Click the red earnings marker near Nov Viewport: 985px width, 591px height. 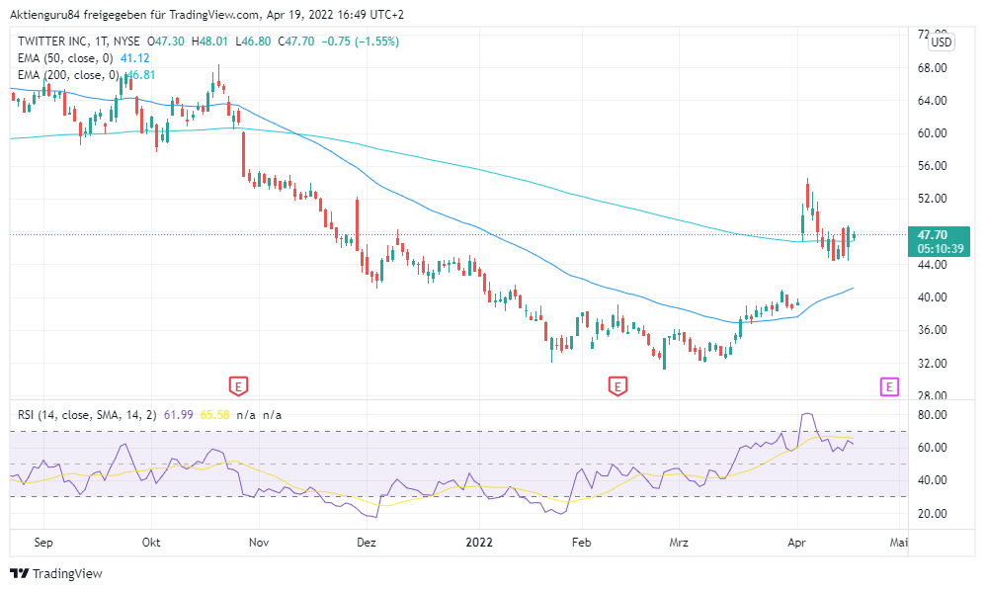(x=238, y=385)
